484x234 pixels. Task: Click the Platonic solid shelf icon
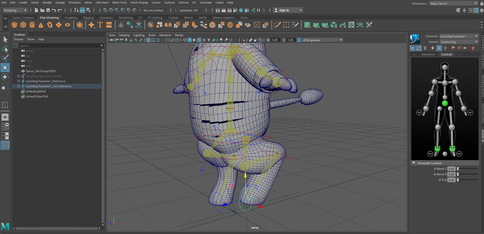(80, 25)
